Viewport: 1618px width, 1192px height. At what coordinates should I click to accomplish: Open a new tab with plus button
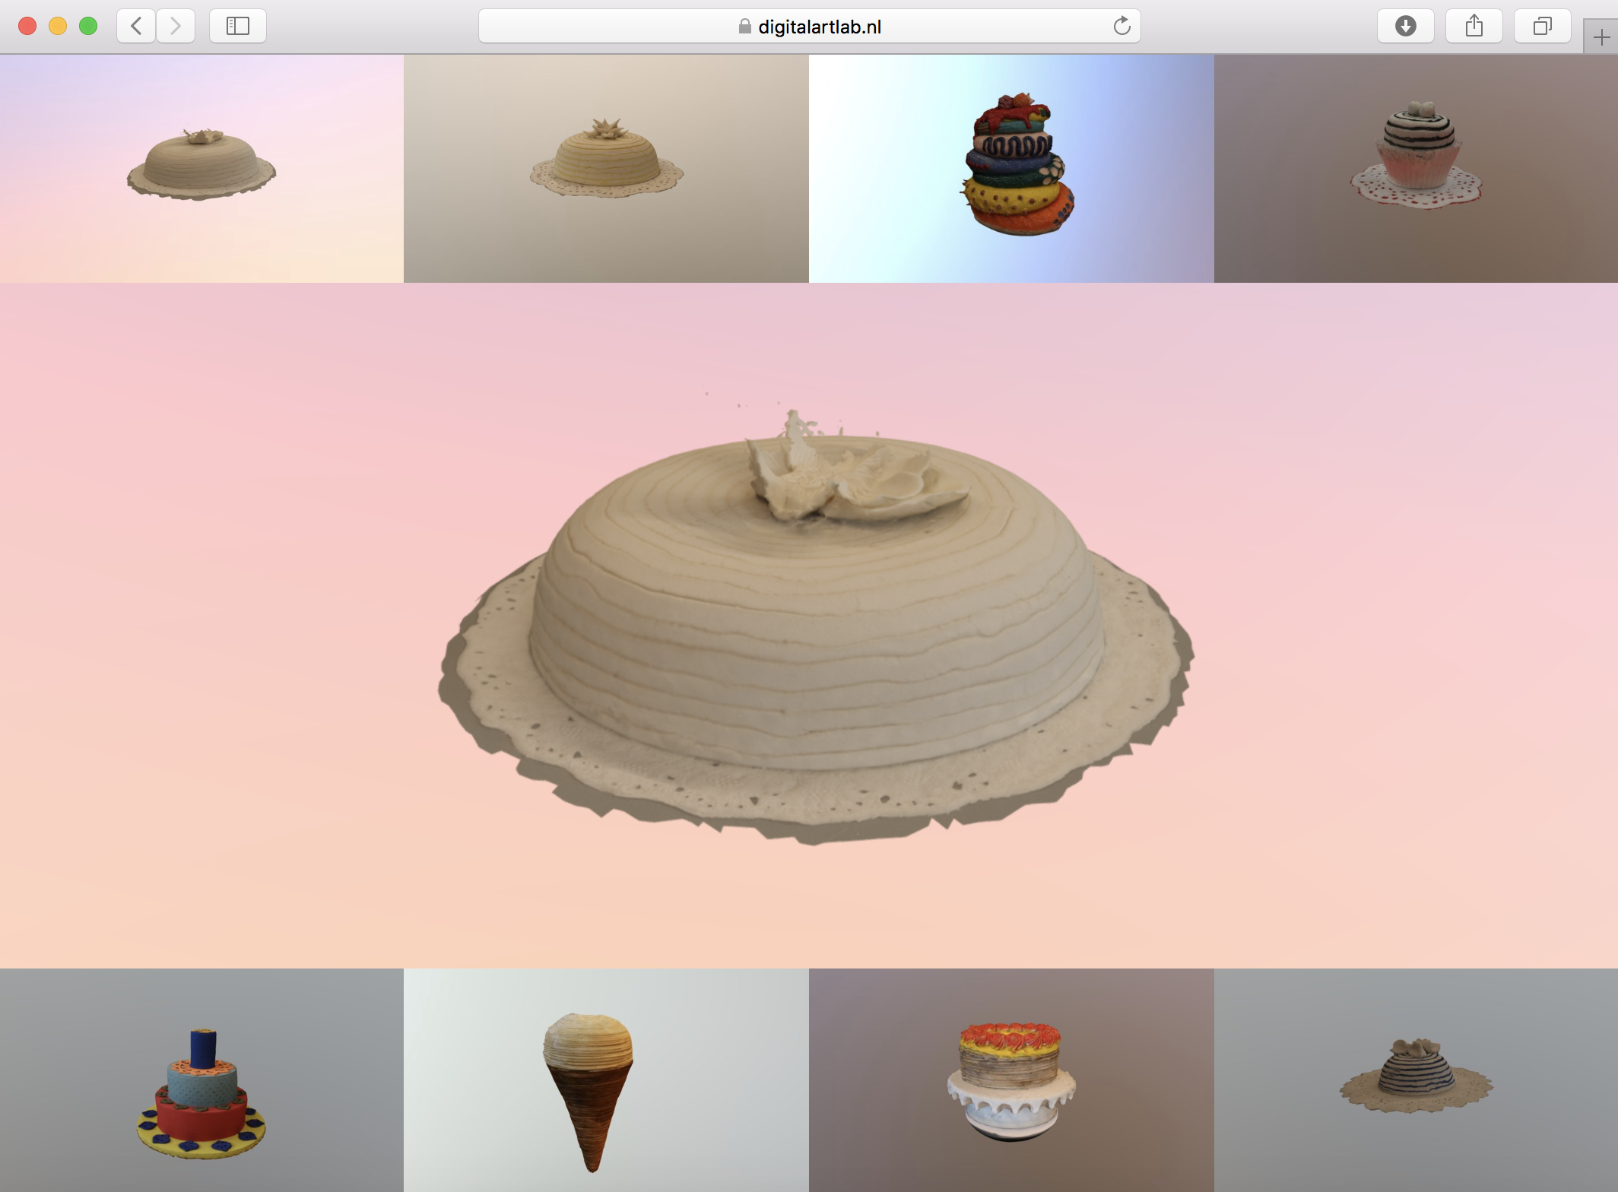pyautogui.click(x=1601, y=37)
